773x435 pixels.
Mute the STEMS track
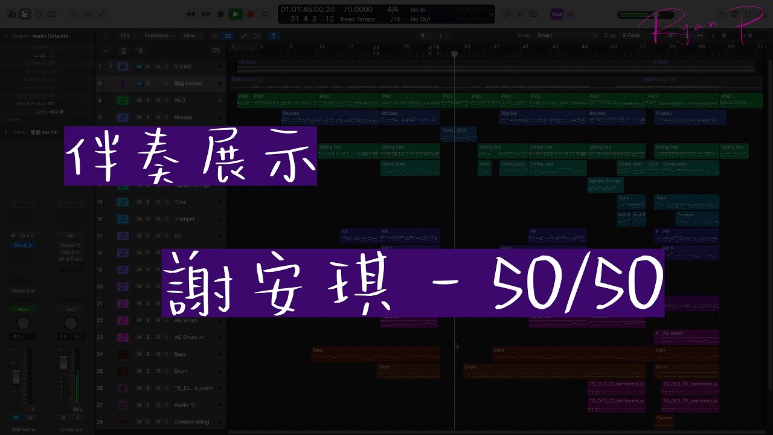coord(139,66)
